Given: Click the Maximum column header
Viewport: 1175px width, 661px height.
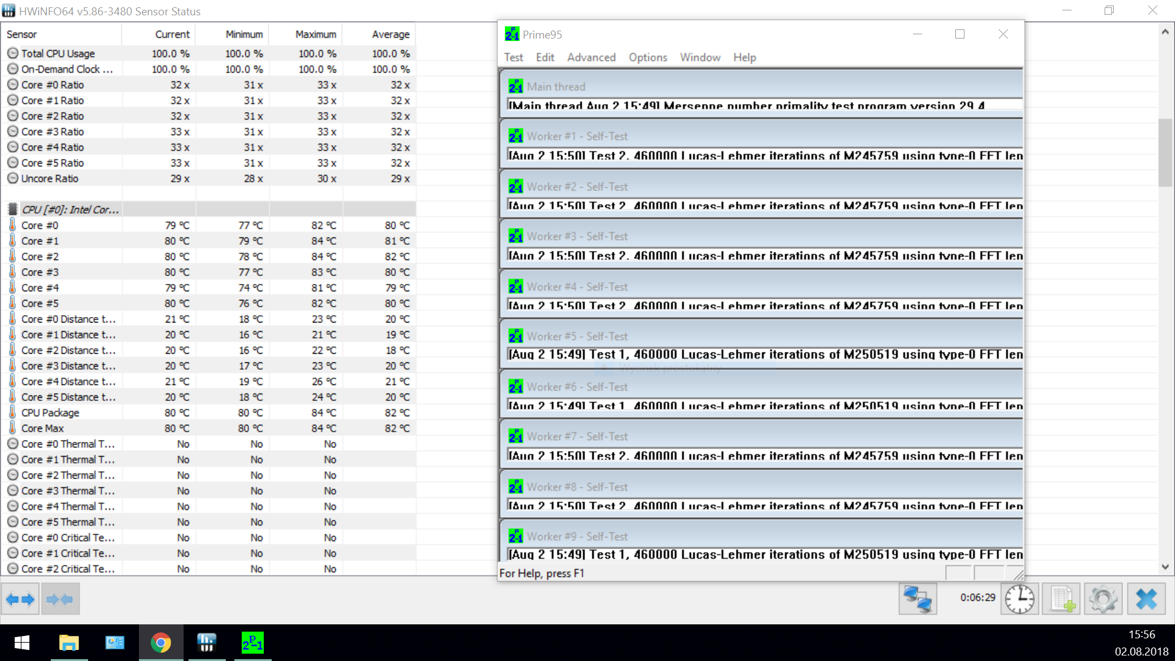Looking at the screenshot, I should tap(305, 34).
